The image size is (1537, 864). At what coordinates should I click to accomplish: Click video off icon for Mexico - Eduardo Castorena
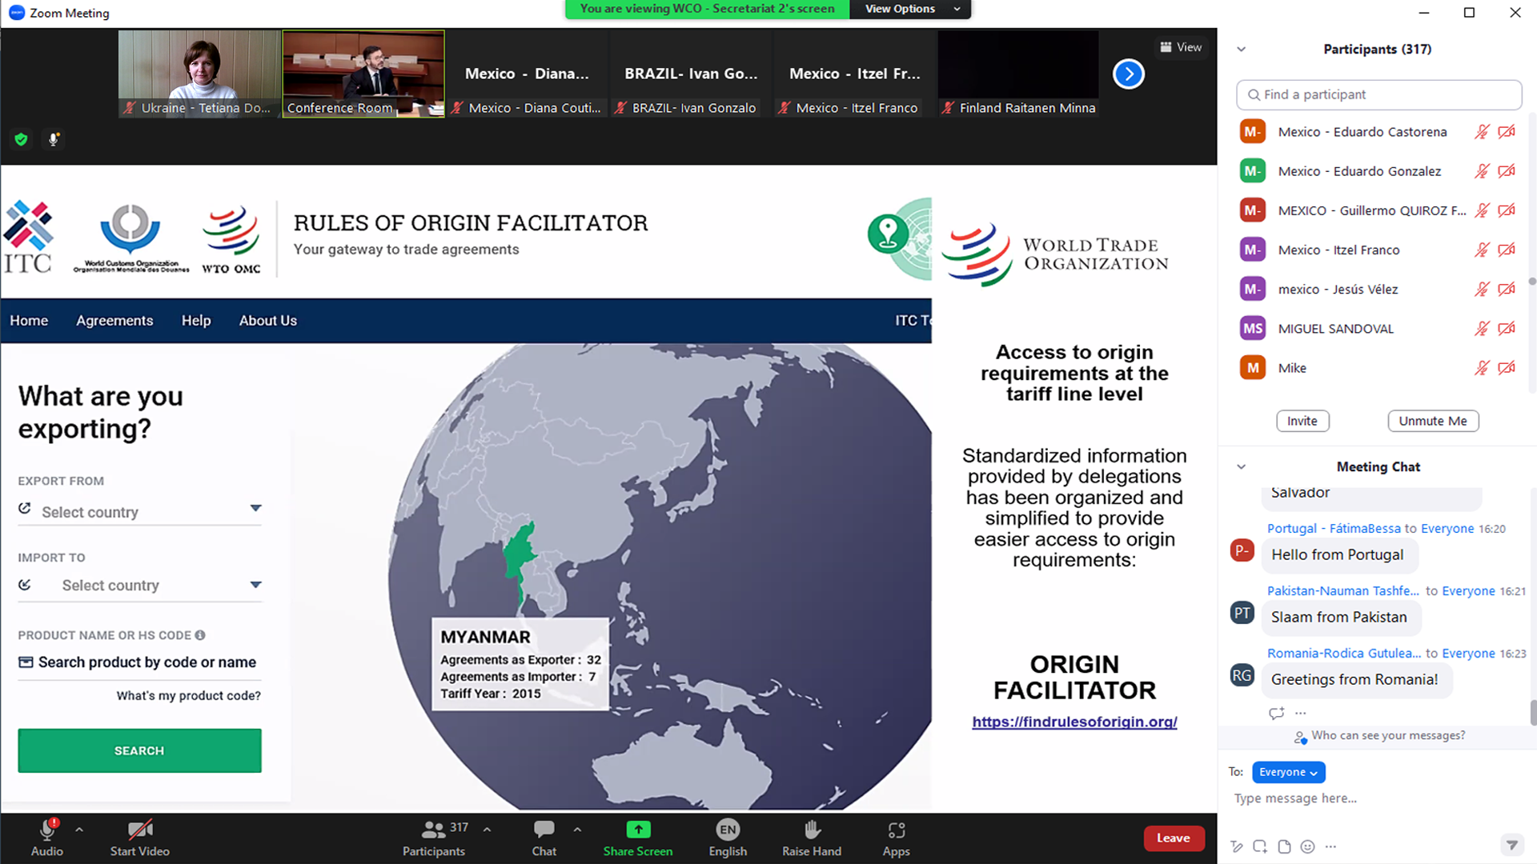tap(1507, 132)
